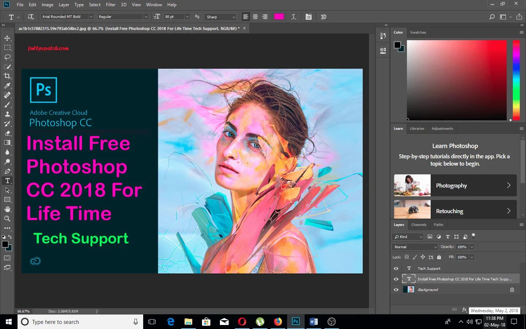Toggle the layer filter on/off switch
The width and height of the screenshot is (526, 329).
coord(473,236)
